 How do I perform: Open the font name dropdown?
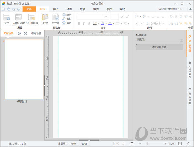(106, 16)
